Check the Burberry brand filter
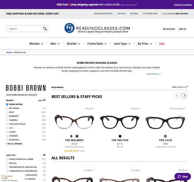Image resolution: width=194 pixels, height=182 pixels. coord(7,116)
